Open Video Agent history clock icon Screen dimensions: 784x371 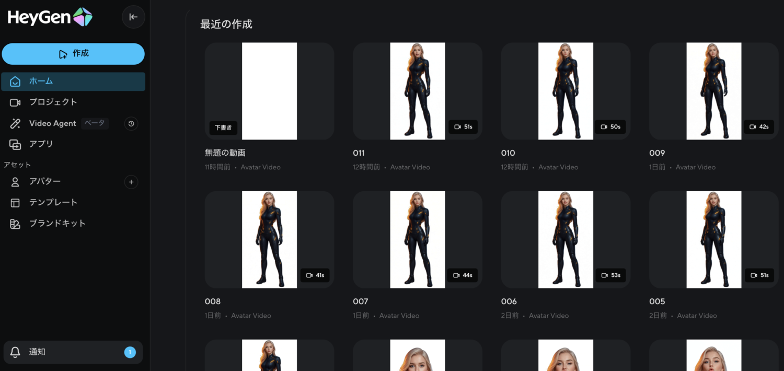click(131, 124)
